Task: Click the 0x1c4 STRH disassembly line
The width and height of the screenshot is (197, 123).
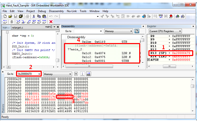Action: [x=105, y=61]
